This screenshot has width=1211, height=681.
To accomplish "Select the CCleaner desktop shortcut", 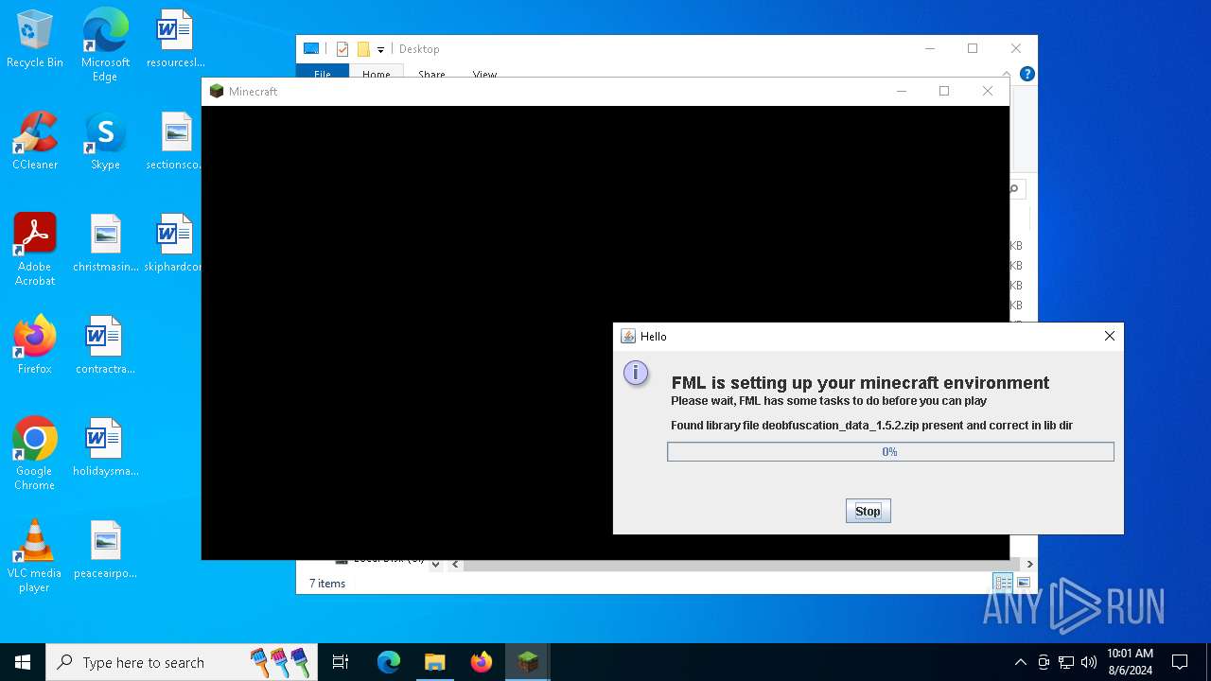I will tap(35, 142).
